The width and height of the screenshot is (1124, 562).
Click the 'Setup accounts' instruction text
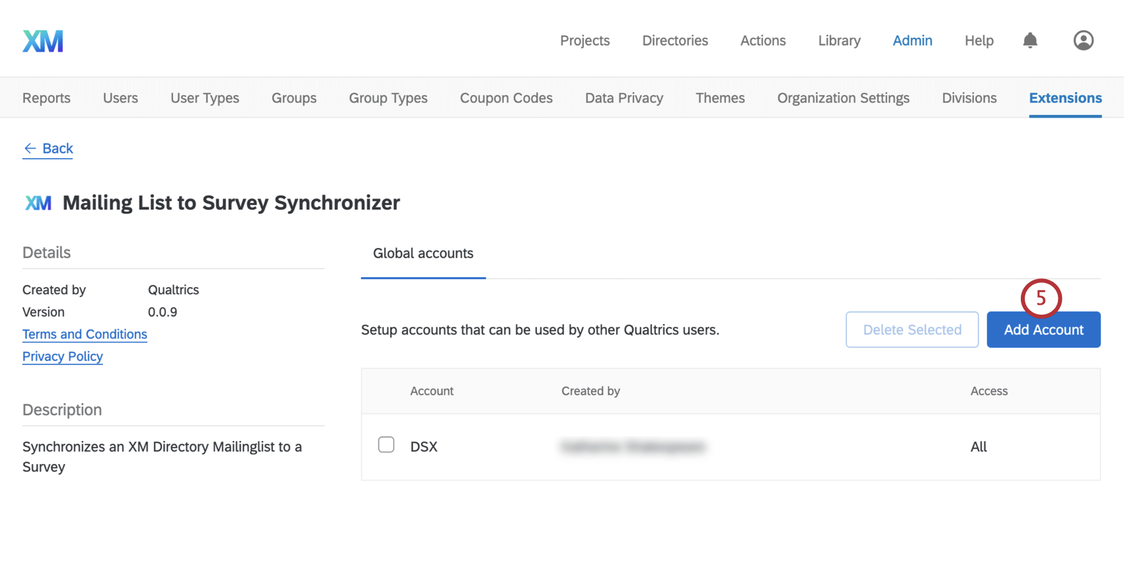(x=540, y=330)
